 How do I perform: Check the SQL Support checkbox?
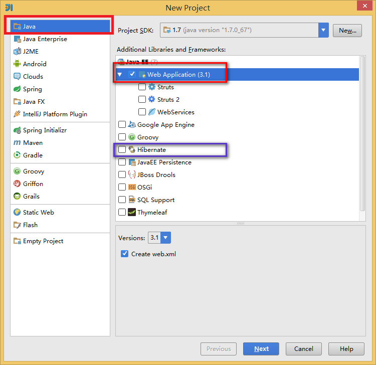[x=122, y=200]
